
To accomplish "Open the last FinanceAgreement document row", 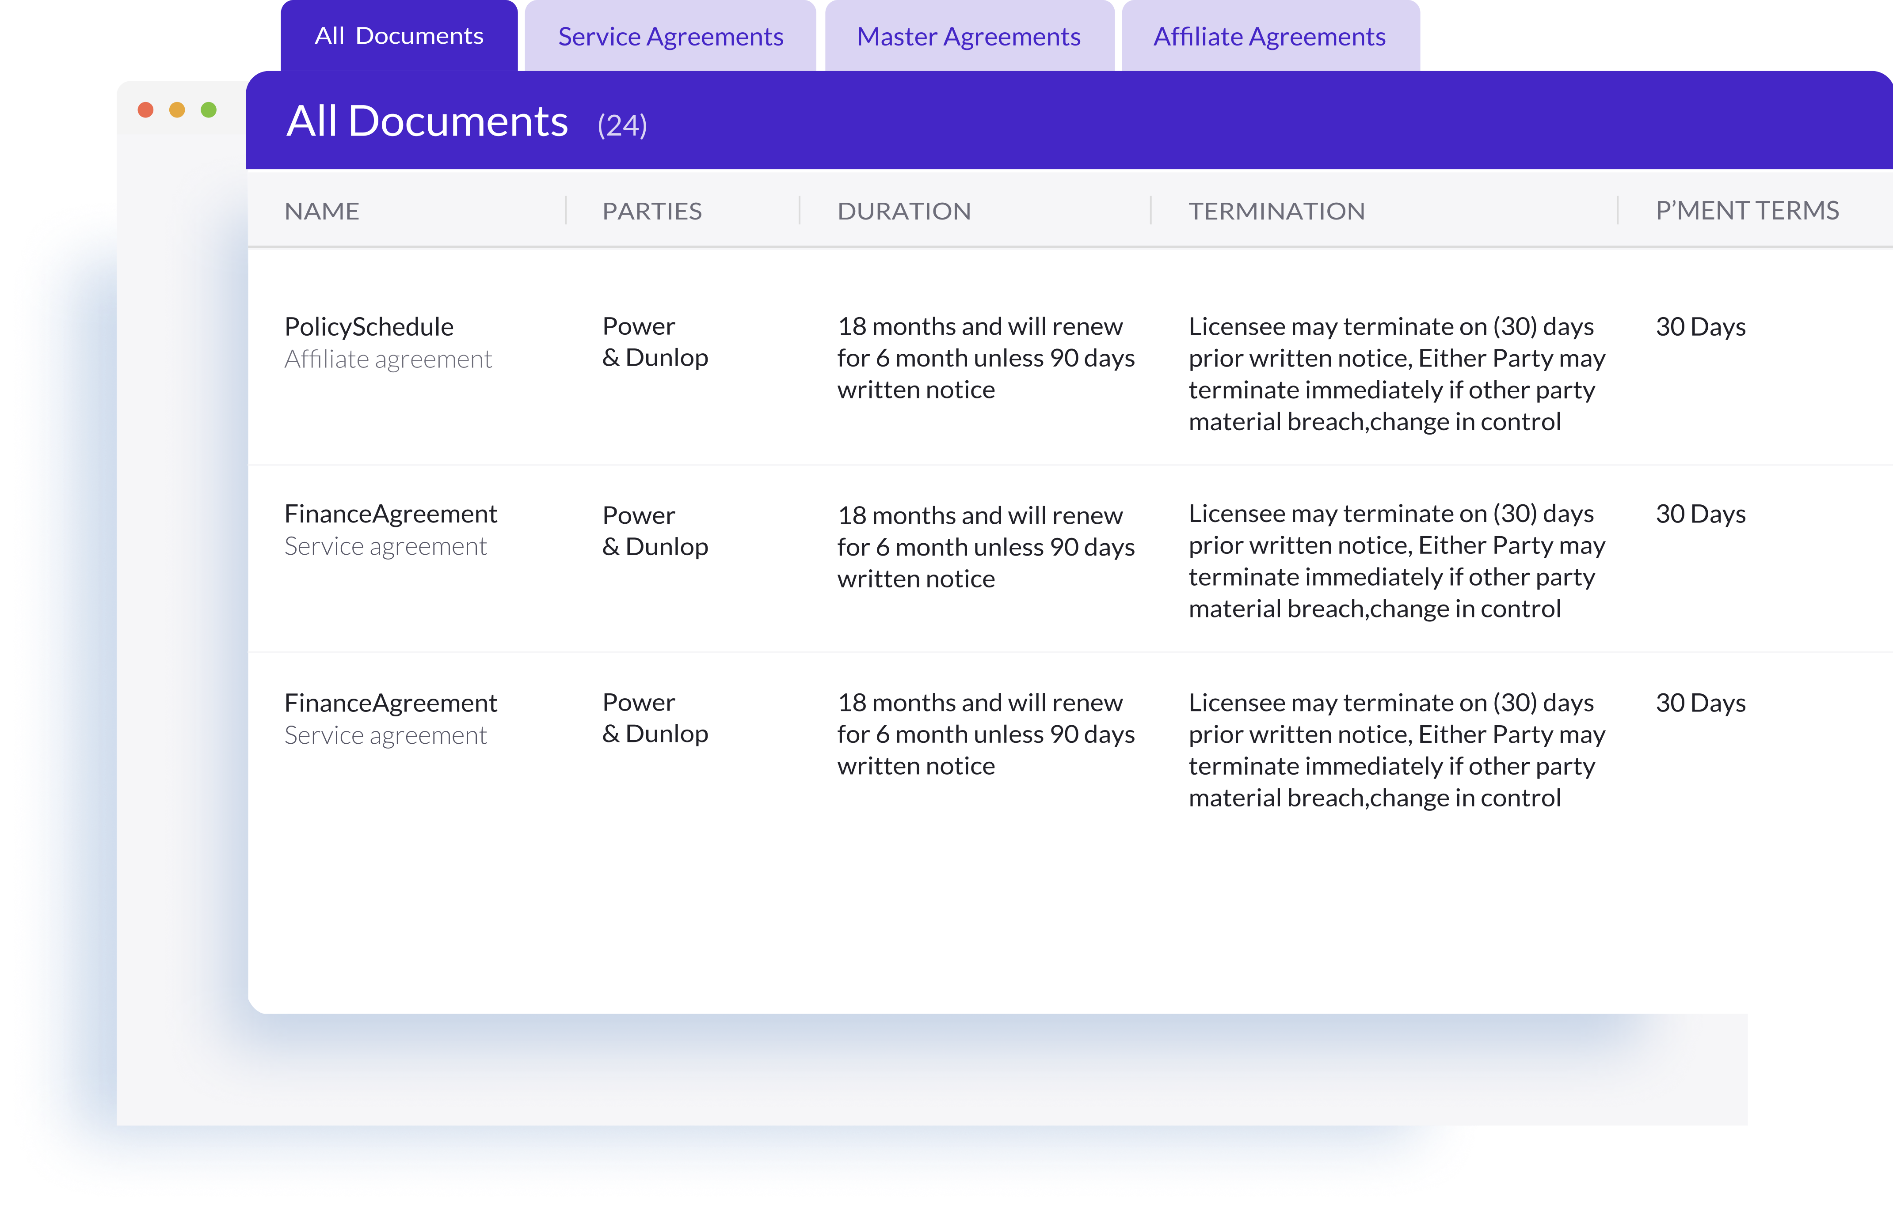I will click(x=391, y=703).
